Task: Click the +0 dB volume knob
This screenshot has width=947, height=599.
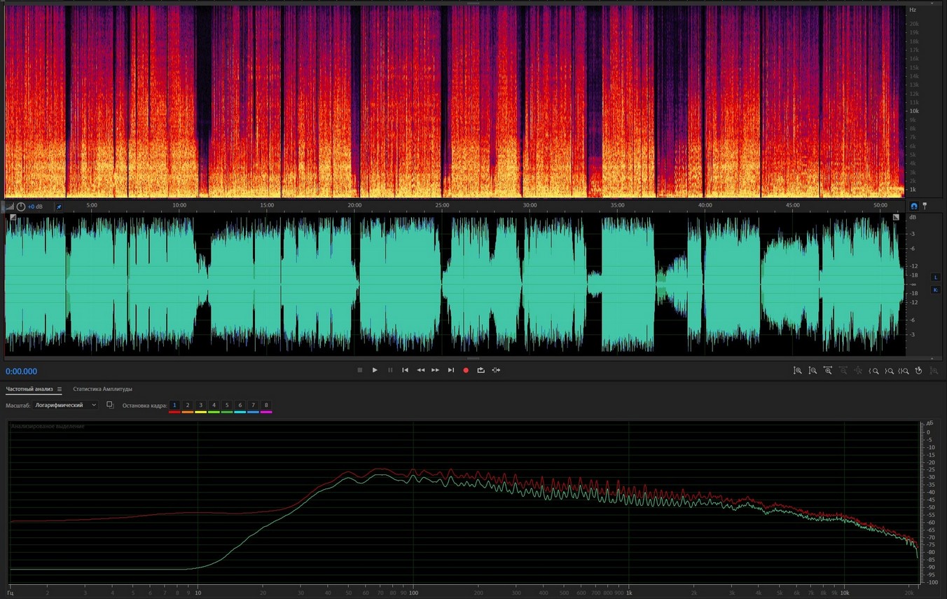Action: click(x=21, y=207)
